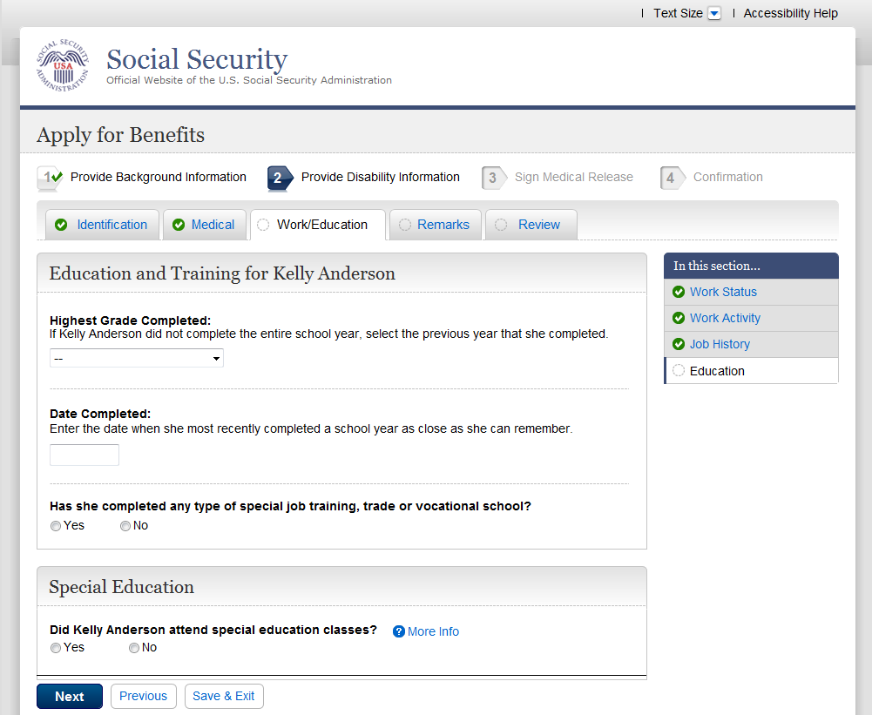Viewport: 872px width, 715px height.
Task: Click the green checkmark on Identification tab
Action: tap(61, 225)
